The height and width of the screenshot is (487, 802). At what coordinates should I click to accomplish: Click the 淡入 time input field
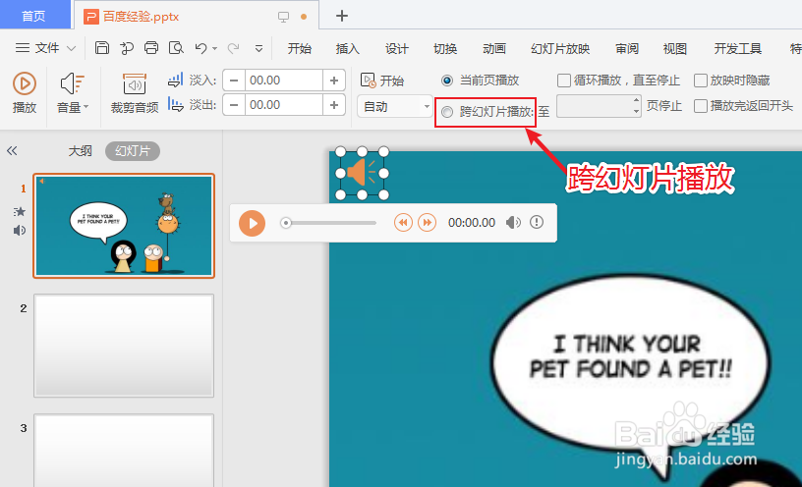tap(284, 81)
